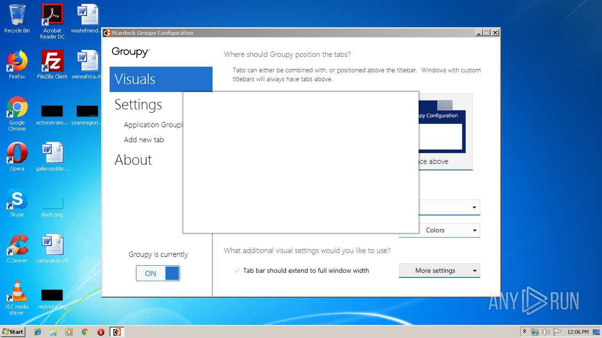Maximize the Groupy Configuration window
The image size is (602, 338).
click(x=487, y=33)
